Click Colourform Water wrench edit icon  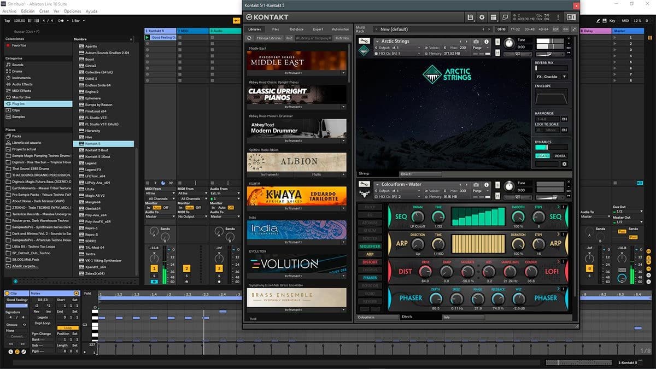[x=363, y=184]
